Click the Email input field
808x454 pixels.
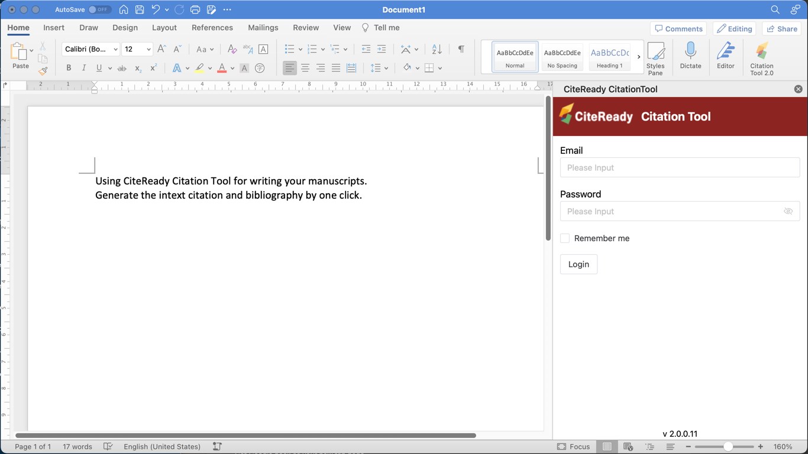[x=680, y=167]
